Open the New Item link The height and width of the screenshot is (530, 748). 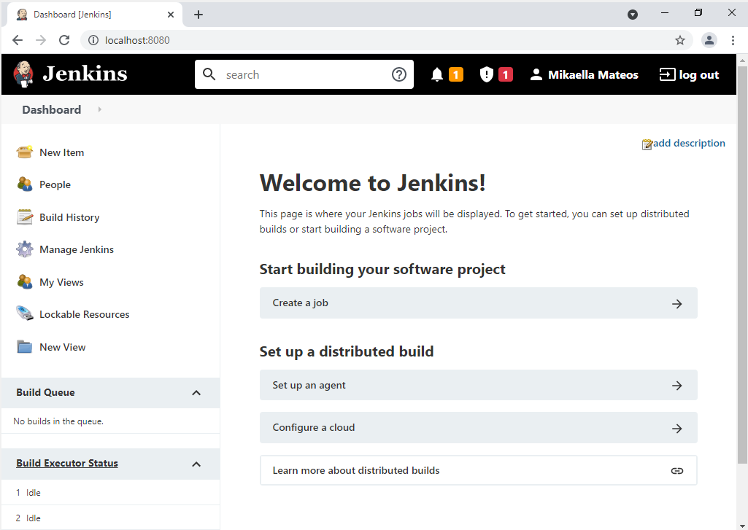61,152
